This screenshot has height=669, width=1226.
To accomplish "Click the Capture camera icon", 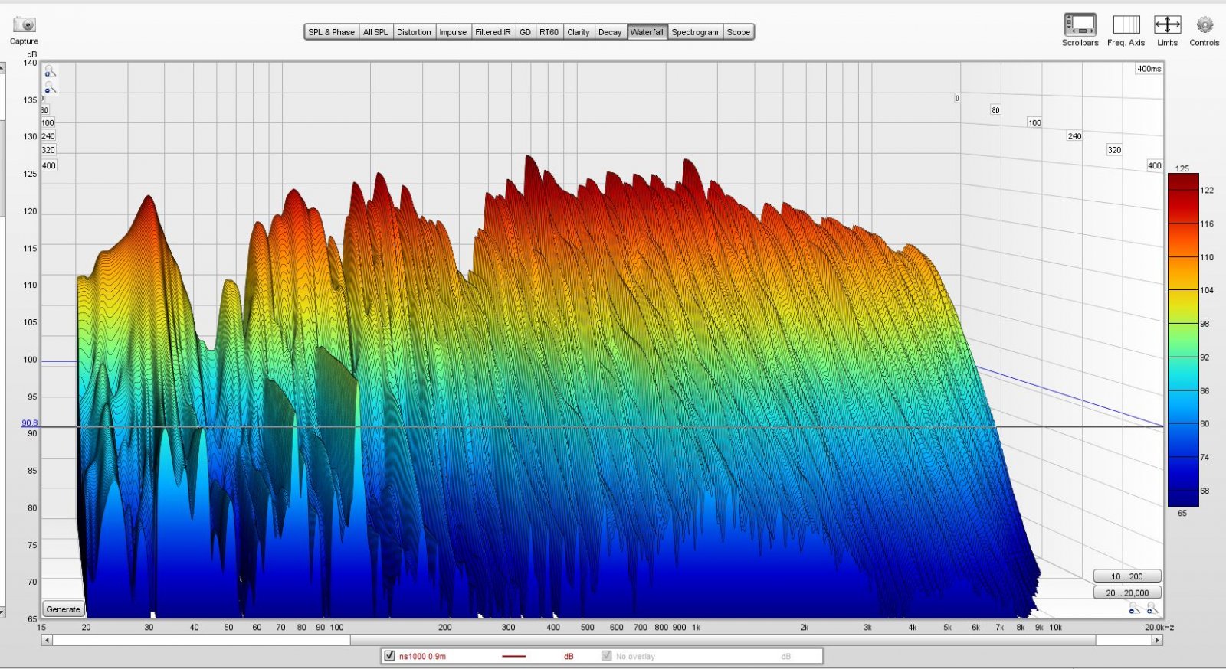I will (x=24, y=25).
